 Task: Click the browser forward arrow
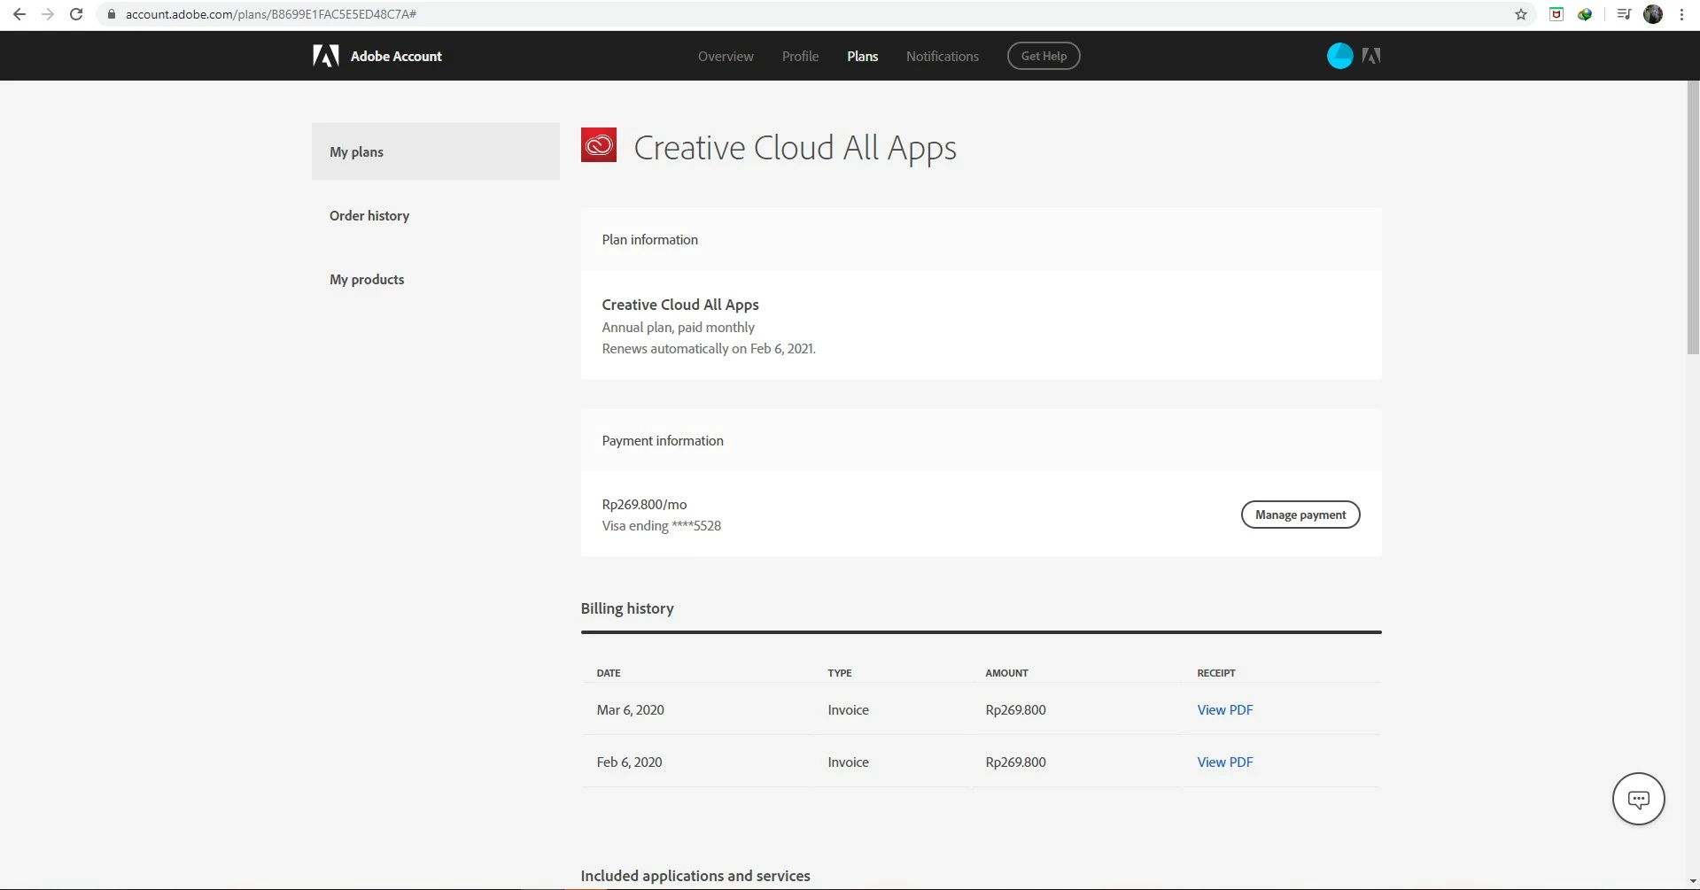tap(48, 14)
